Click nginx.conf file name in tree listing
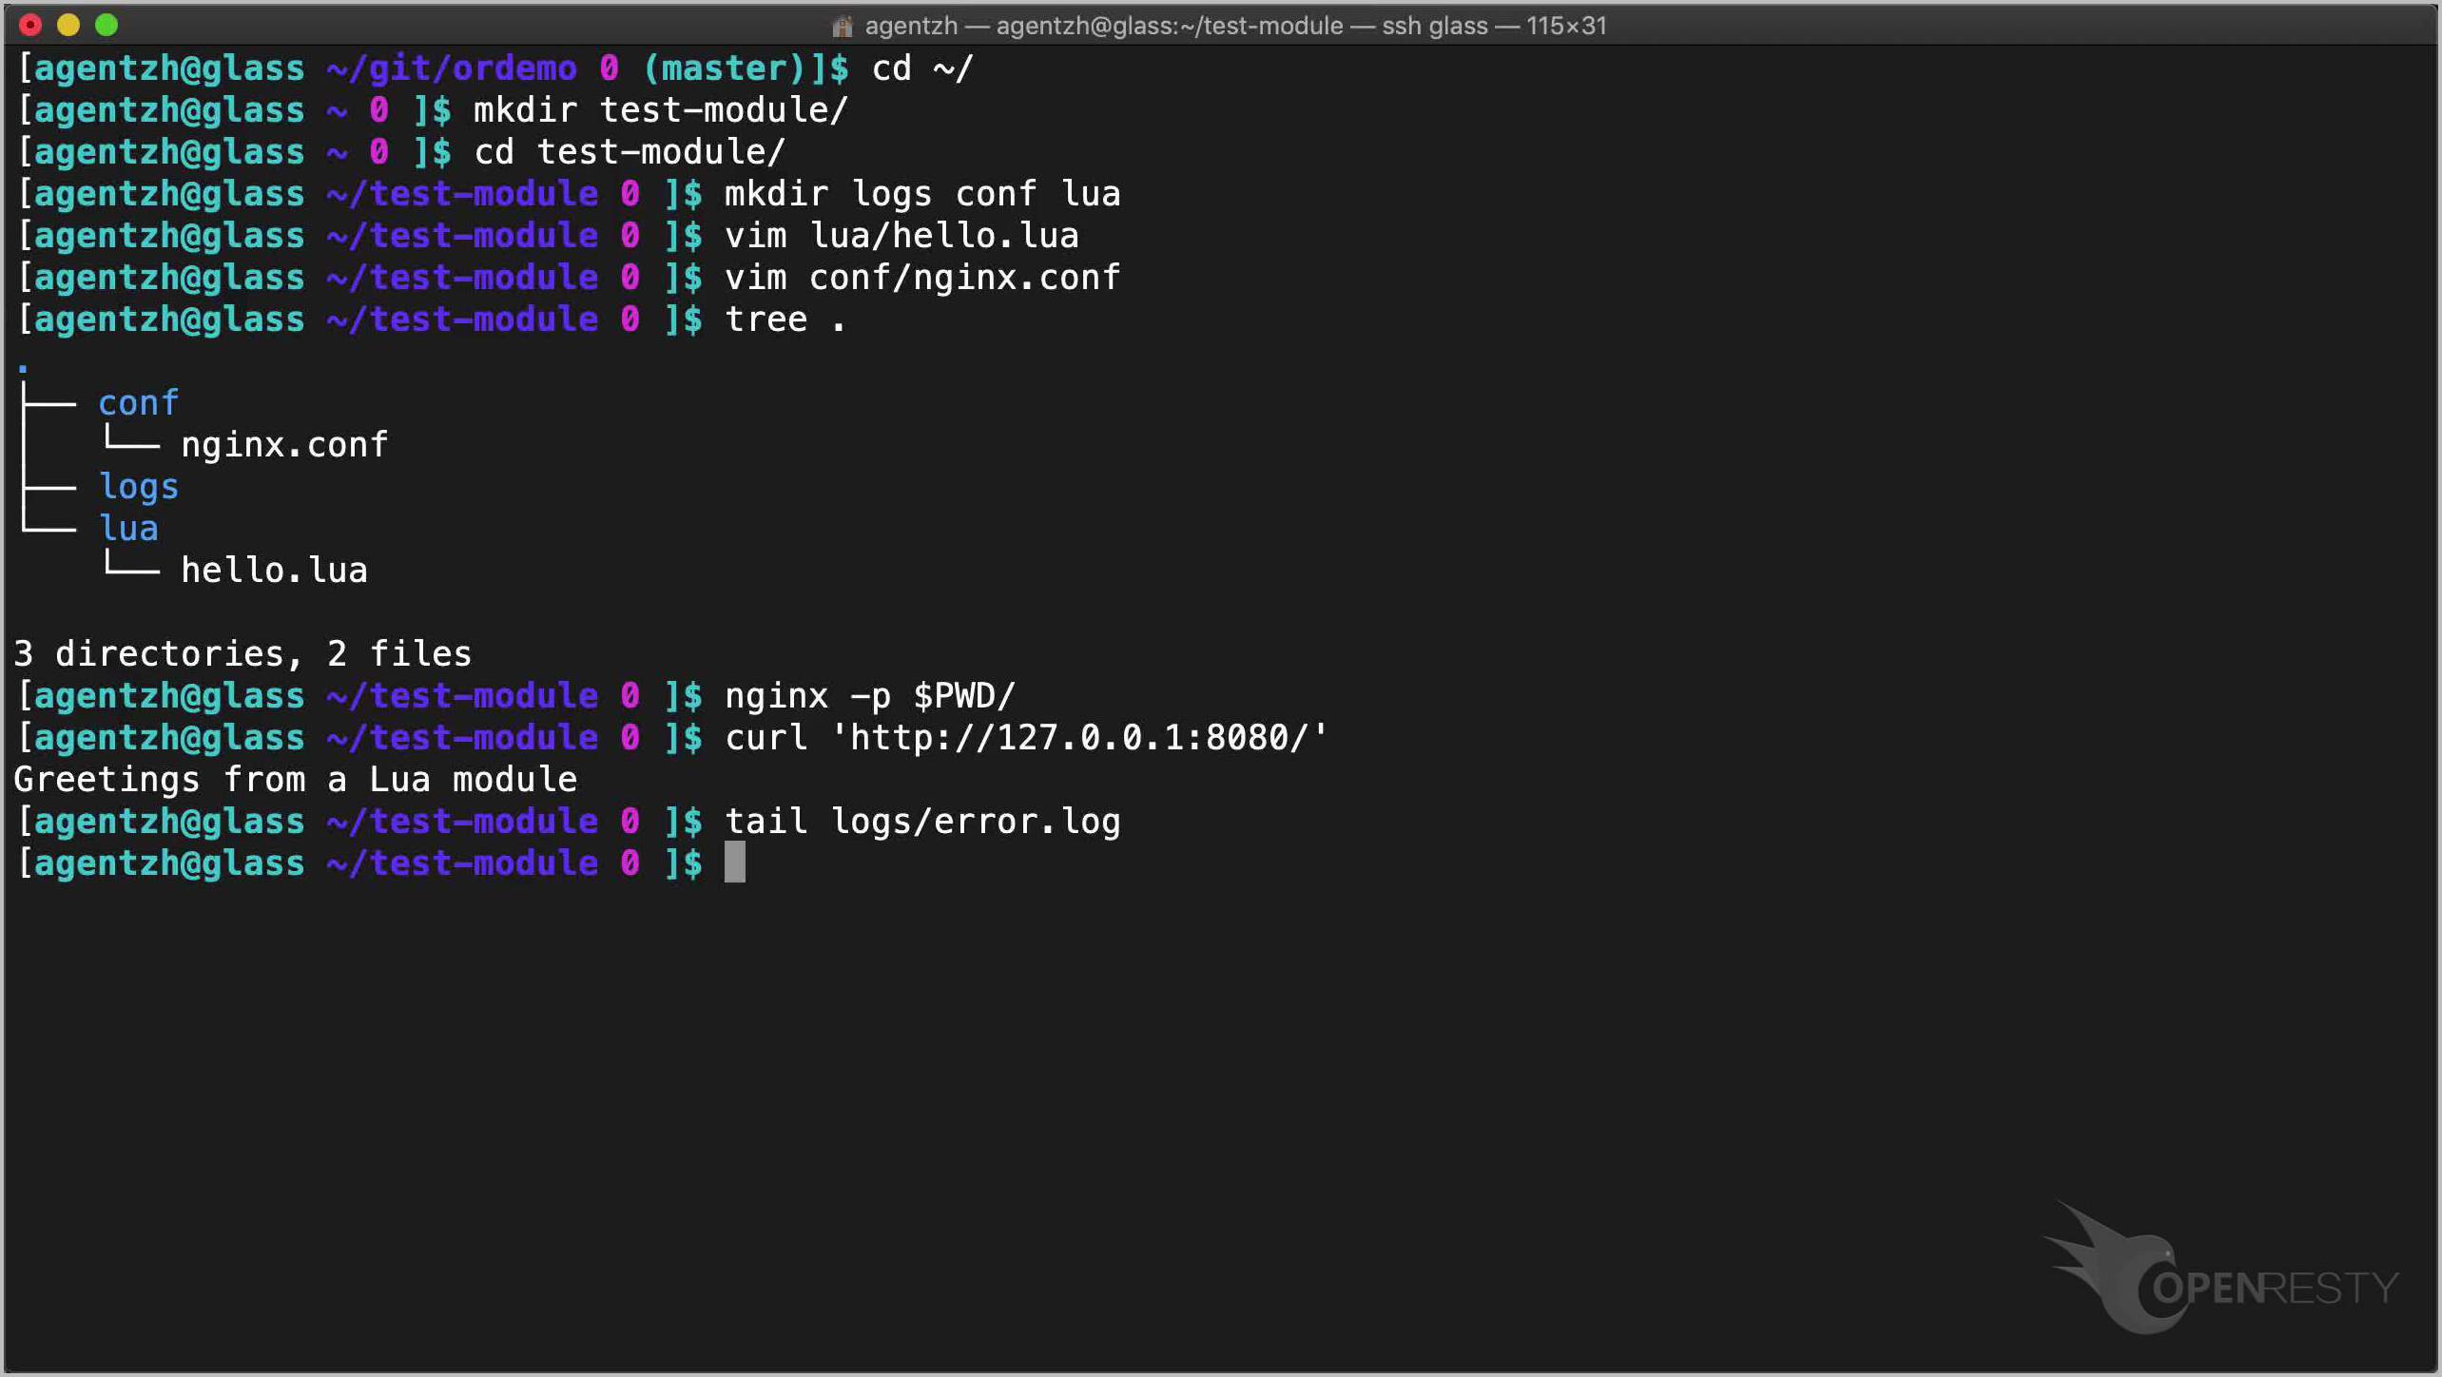This screenshot has width=2442, height=1377. 284,445
